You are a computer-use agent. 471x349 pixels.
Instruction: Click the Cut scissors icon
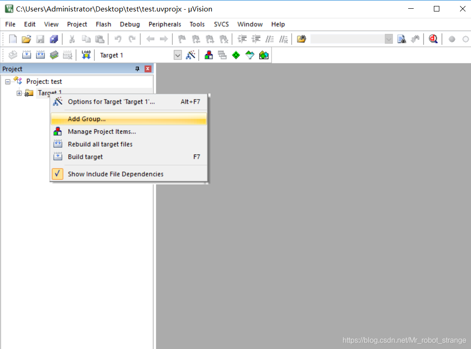[72, 39]
